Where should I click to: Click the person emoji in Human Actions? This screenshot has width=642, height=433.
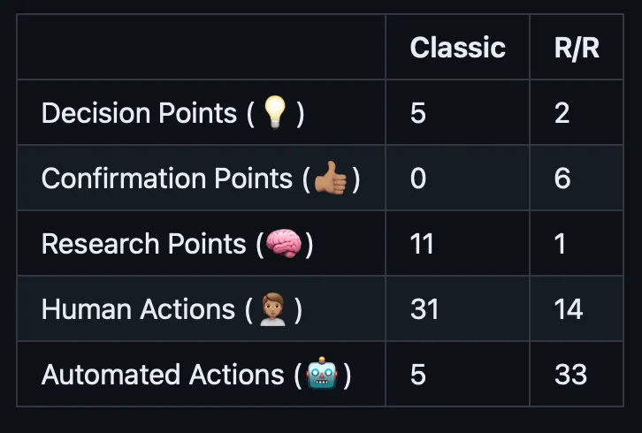tap(270, 309)
